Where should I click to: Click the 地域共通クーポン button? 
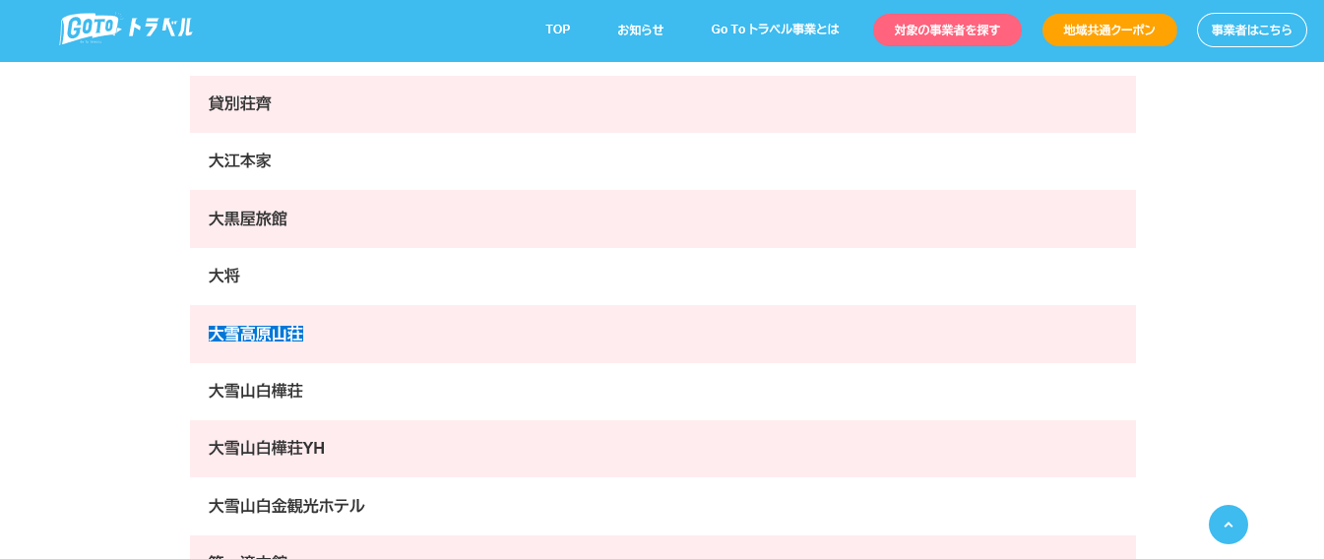(1109, 30)
